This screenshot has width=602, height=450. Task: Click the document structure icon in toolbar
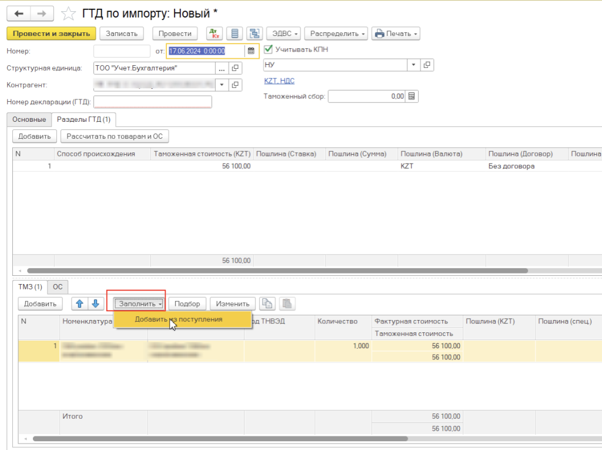click(x=254, y=34)
